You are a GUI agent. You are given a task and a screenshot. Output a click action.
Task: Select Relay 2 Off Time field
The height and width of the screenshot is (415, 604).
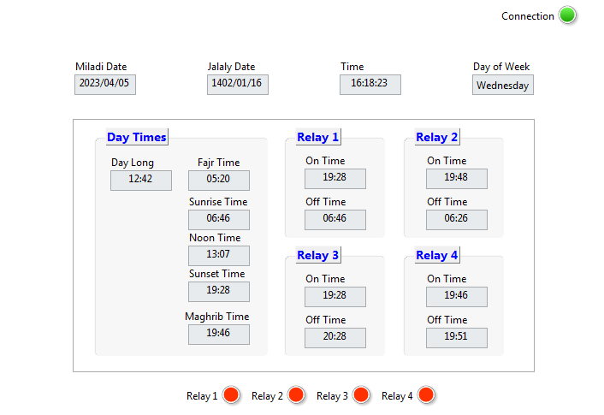point(457,220)
